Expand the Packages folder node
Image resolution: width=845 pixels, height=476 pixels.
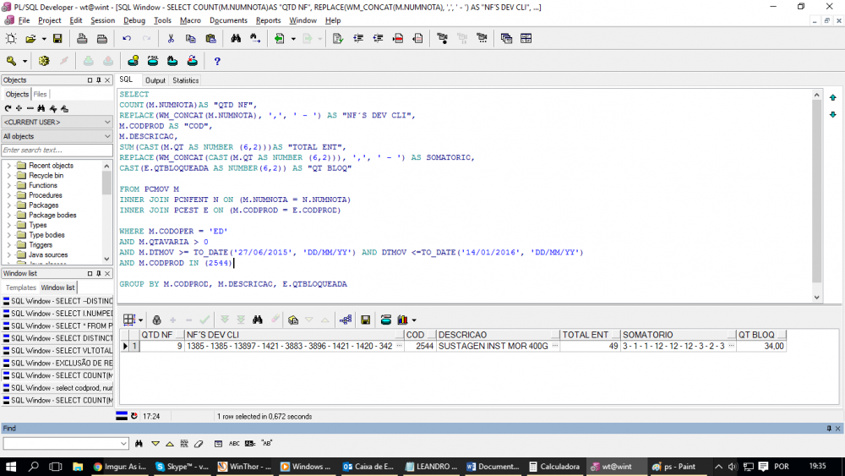click(9, 205)
